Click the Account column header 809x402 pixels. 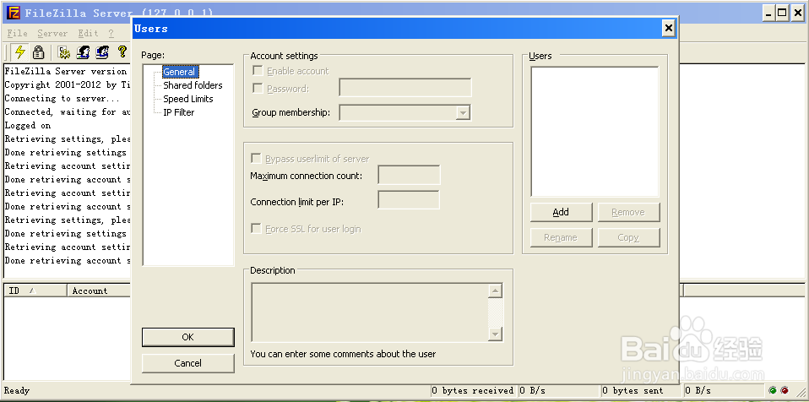coord(99,291)
